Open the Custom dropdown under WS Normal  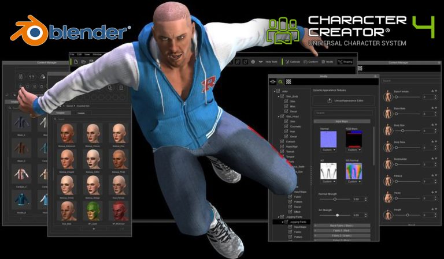click(x=354, y=182)
